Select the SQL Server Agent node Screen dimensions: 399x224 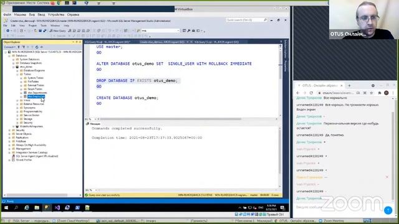pos(37,156)
